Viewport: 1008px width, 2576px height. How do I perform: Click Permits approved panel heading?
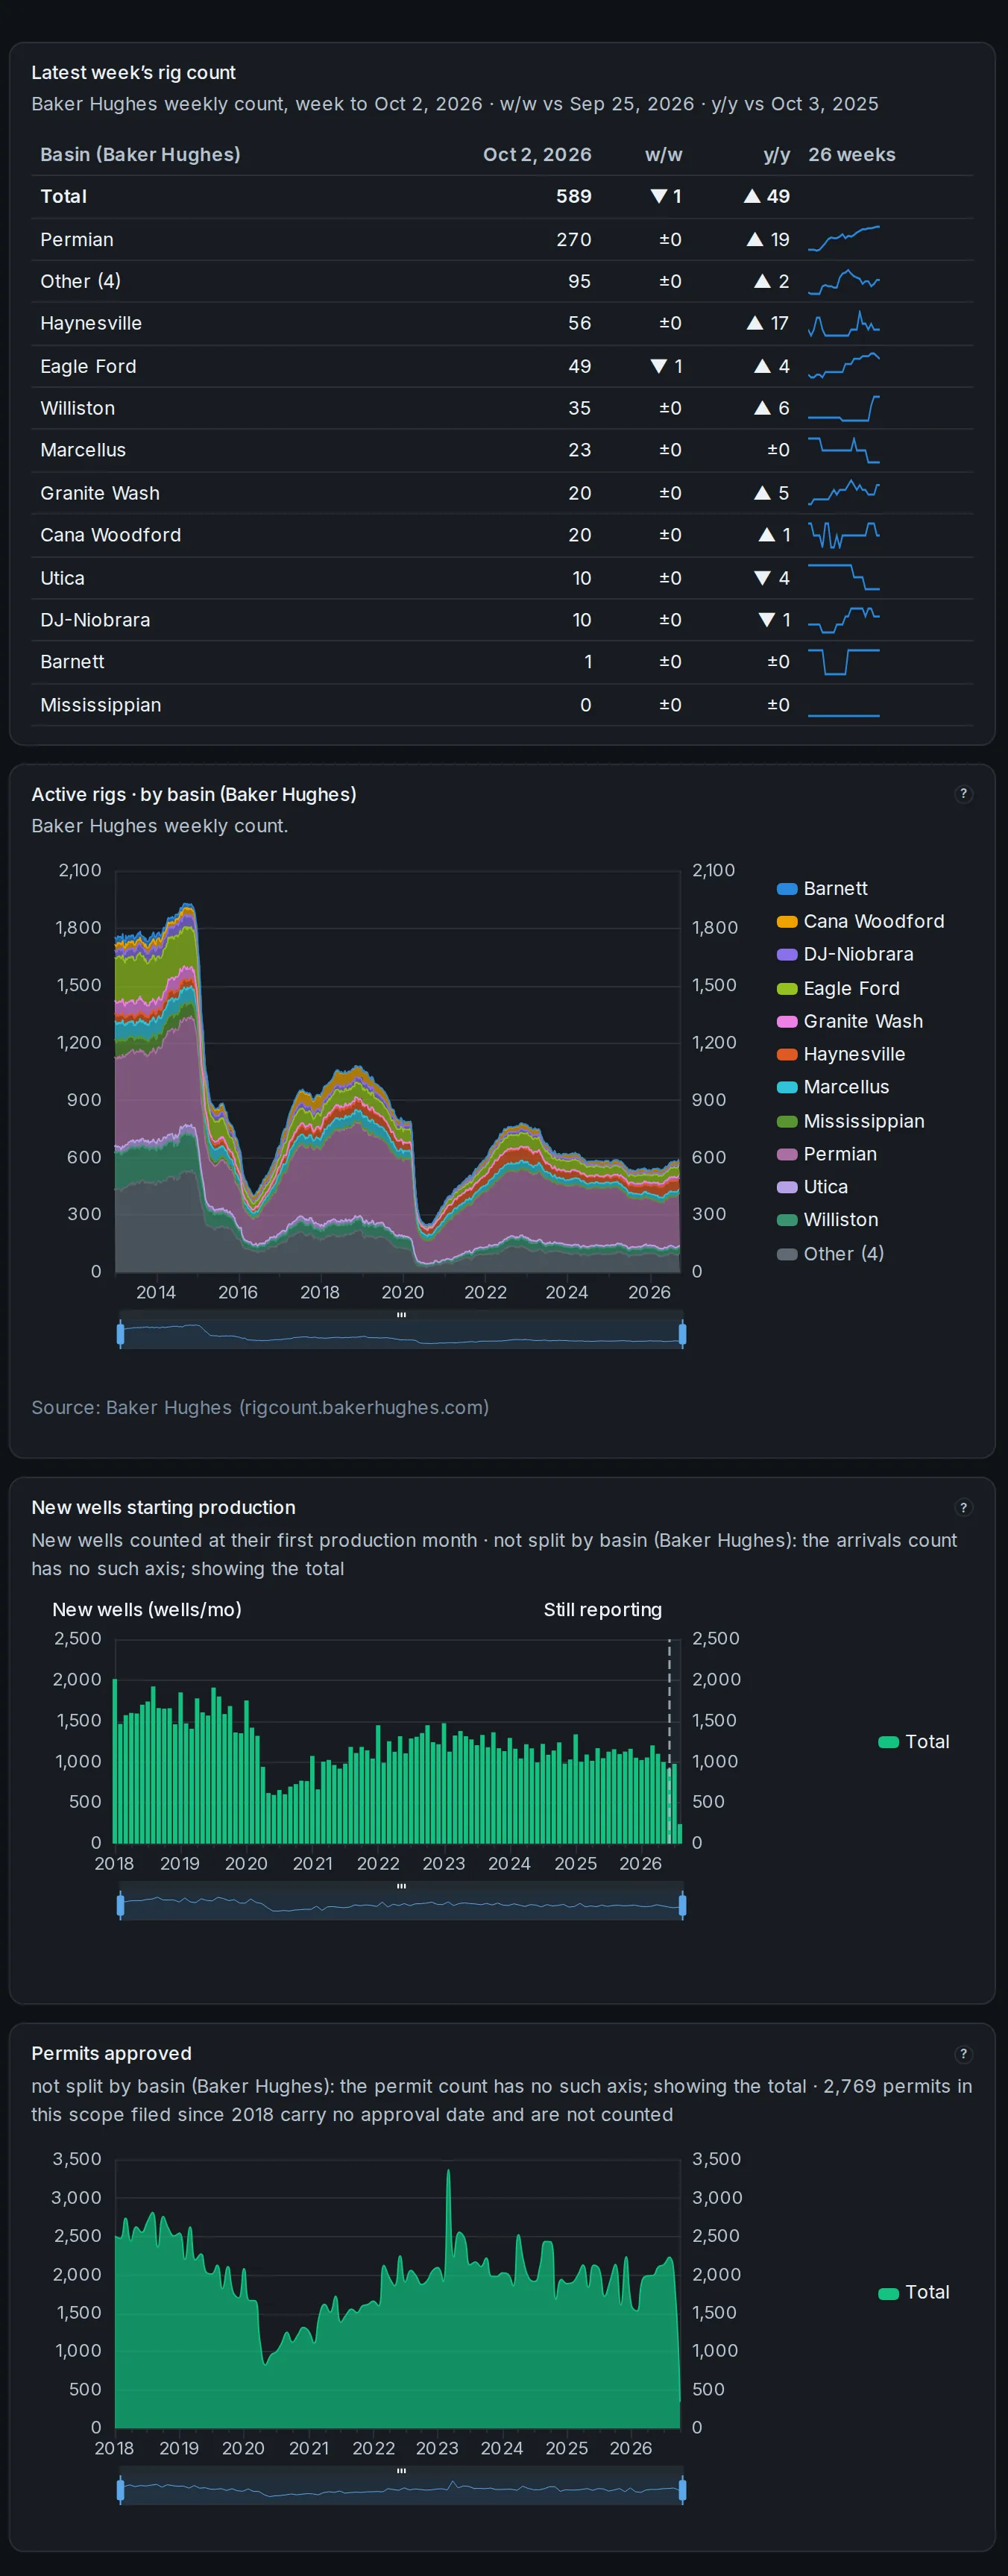click(x=111, y=2054)
